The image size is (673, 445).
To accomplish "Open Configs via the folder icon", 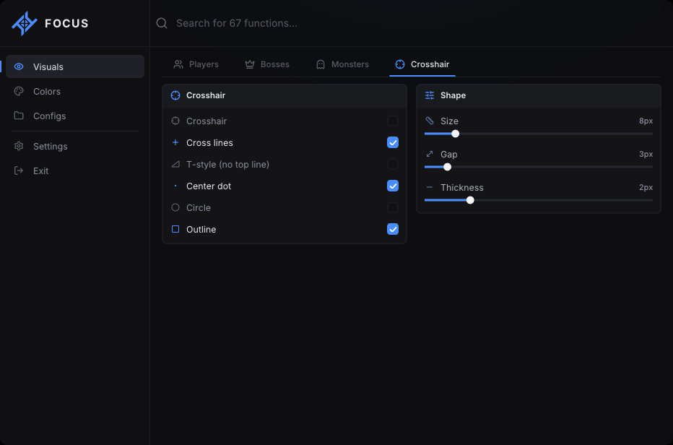I will click(x=19, y=116).
